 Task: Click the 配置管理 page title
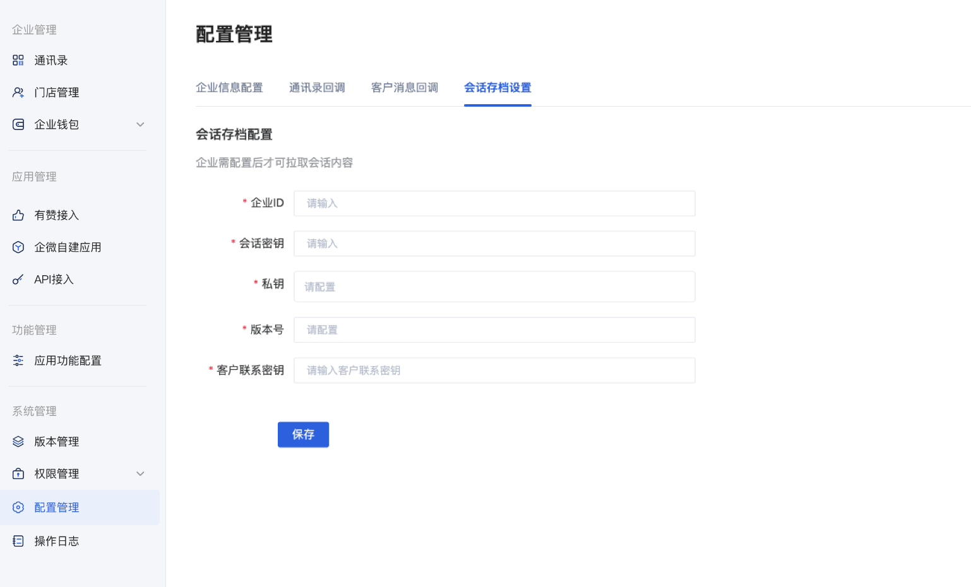(x=234, y=34)
